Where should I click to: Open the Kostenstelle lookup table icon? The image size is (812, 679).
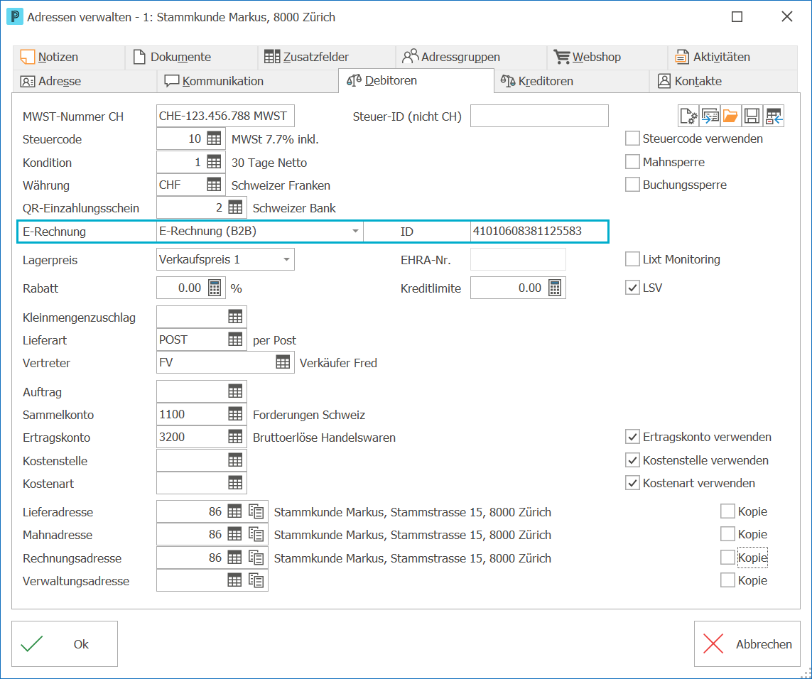[235, 460]
